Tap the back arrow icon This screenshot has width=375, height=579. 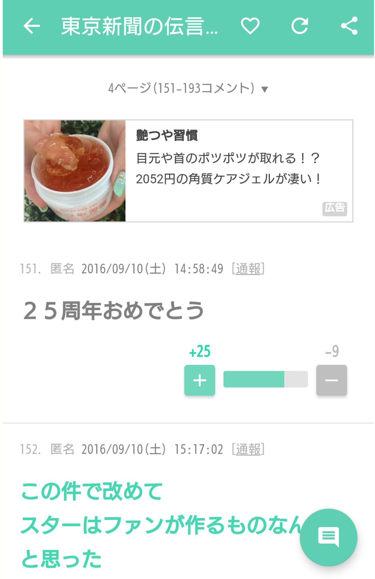32,26
